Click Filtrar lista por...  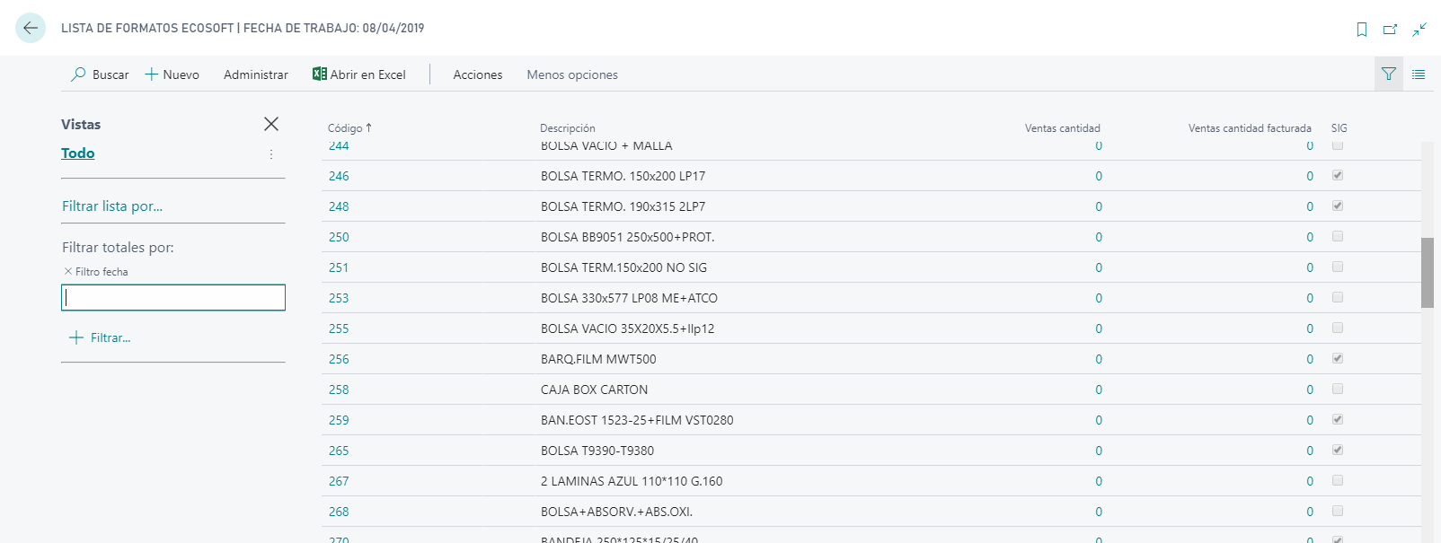(112, 206)
